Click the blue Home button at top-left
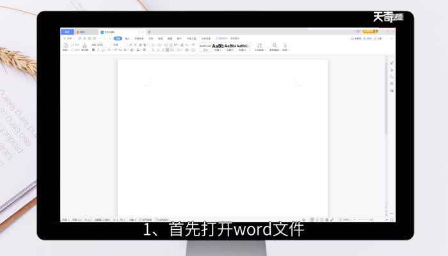Screen dimensions: 448x256 point(67,31)
